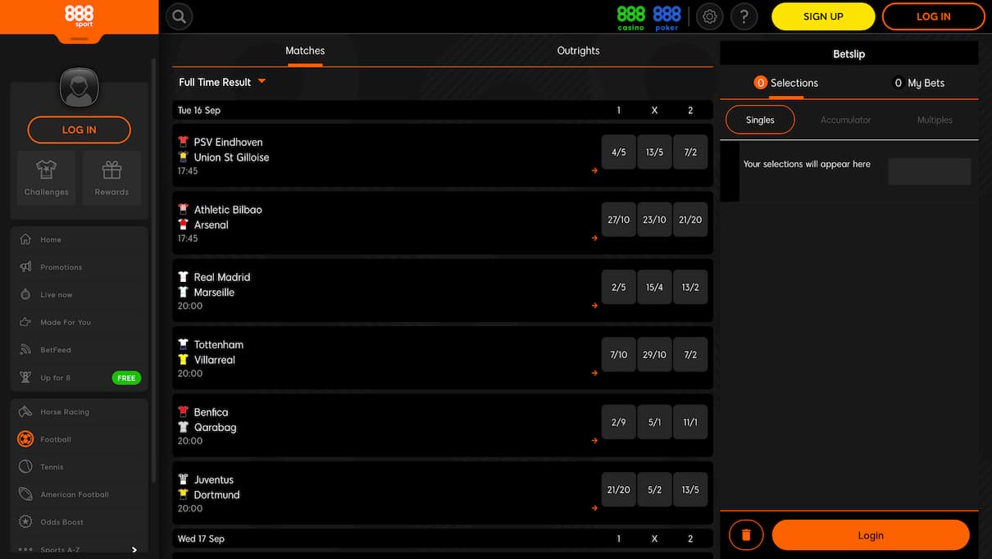Open Odds Boost in sidebar
Viewport: 992px width, 559px height.
point(80,522)
